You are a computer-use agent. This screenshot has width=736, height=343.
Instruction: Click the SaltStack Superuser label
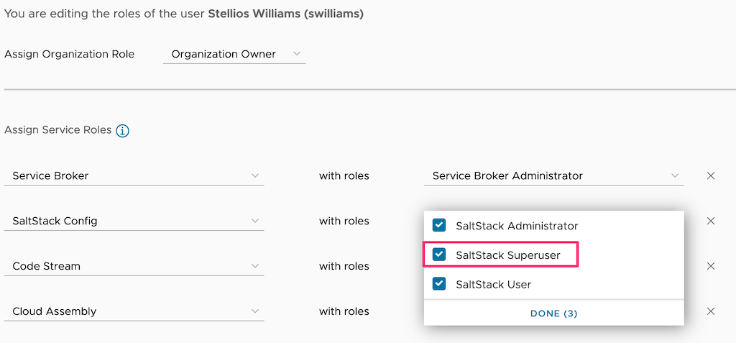[x=508, y=255]
